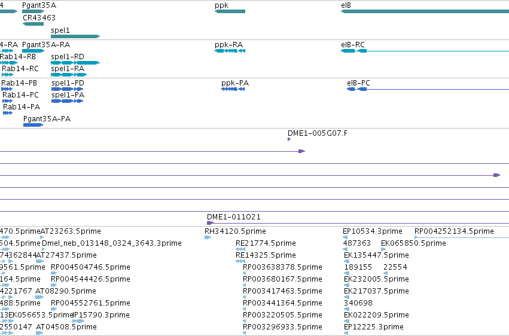509x336 pixels.
Task: Click the DME1-011O21 feature arrow
Action: 211,223
